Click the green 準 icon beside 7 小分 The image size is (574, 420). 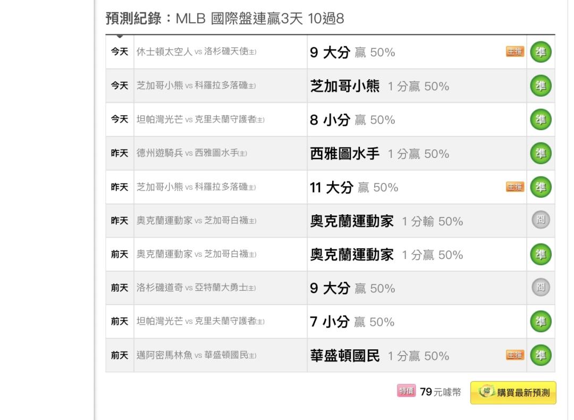click(x=542, y=322)
